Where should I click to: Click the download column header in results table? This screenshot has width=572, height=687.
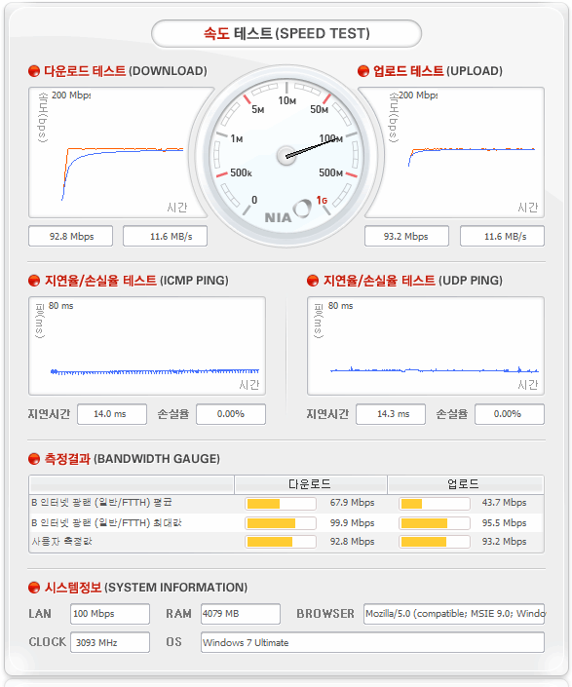tap(311, 484)
